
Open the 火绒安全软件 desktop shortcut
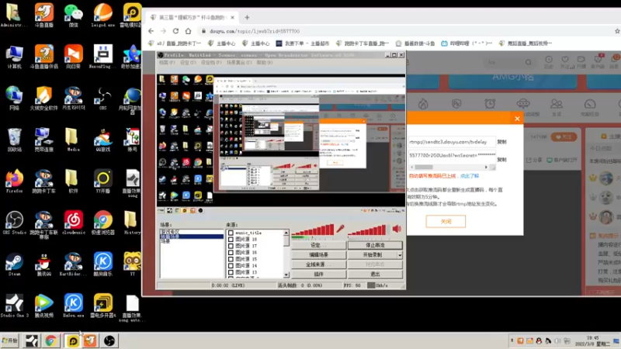click(x=44, y=98)
